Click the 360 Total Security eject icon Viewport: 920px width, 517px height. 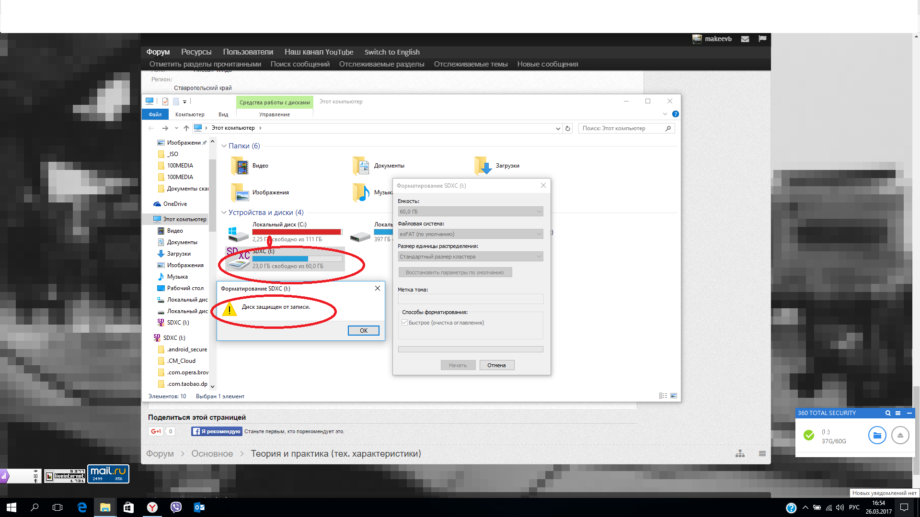pyautogui.click(x=900, y=435)
